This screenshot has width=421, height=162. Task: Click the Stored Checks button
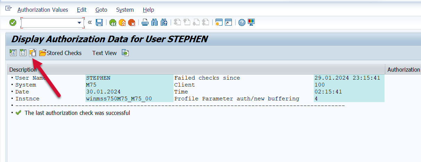(60, 53)
